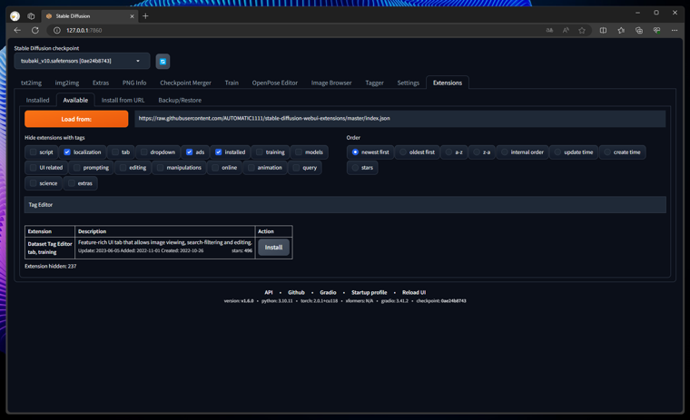Open the OpenPose Editor tab
This screenshot has height=420, width=690.
click(274, 83)
